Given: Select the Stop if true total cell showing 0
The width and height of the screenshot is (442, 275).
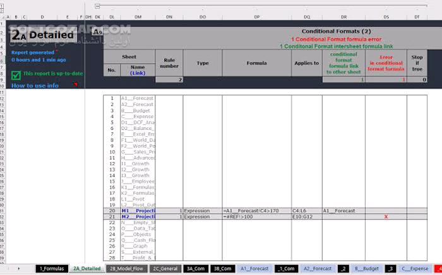Looking at the screenshot, I should coord(417,79).
